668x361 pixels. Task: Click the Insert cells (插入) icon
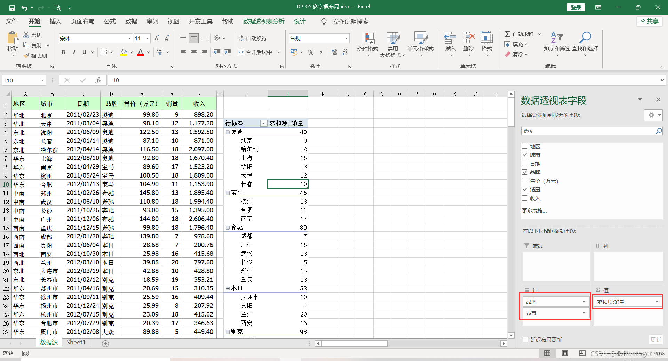click(x=450, y=38)
